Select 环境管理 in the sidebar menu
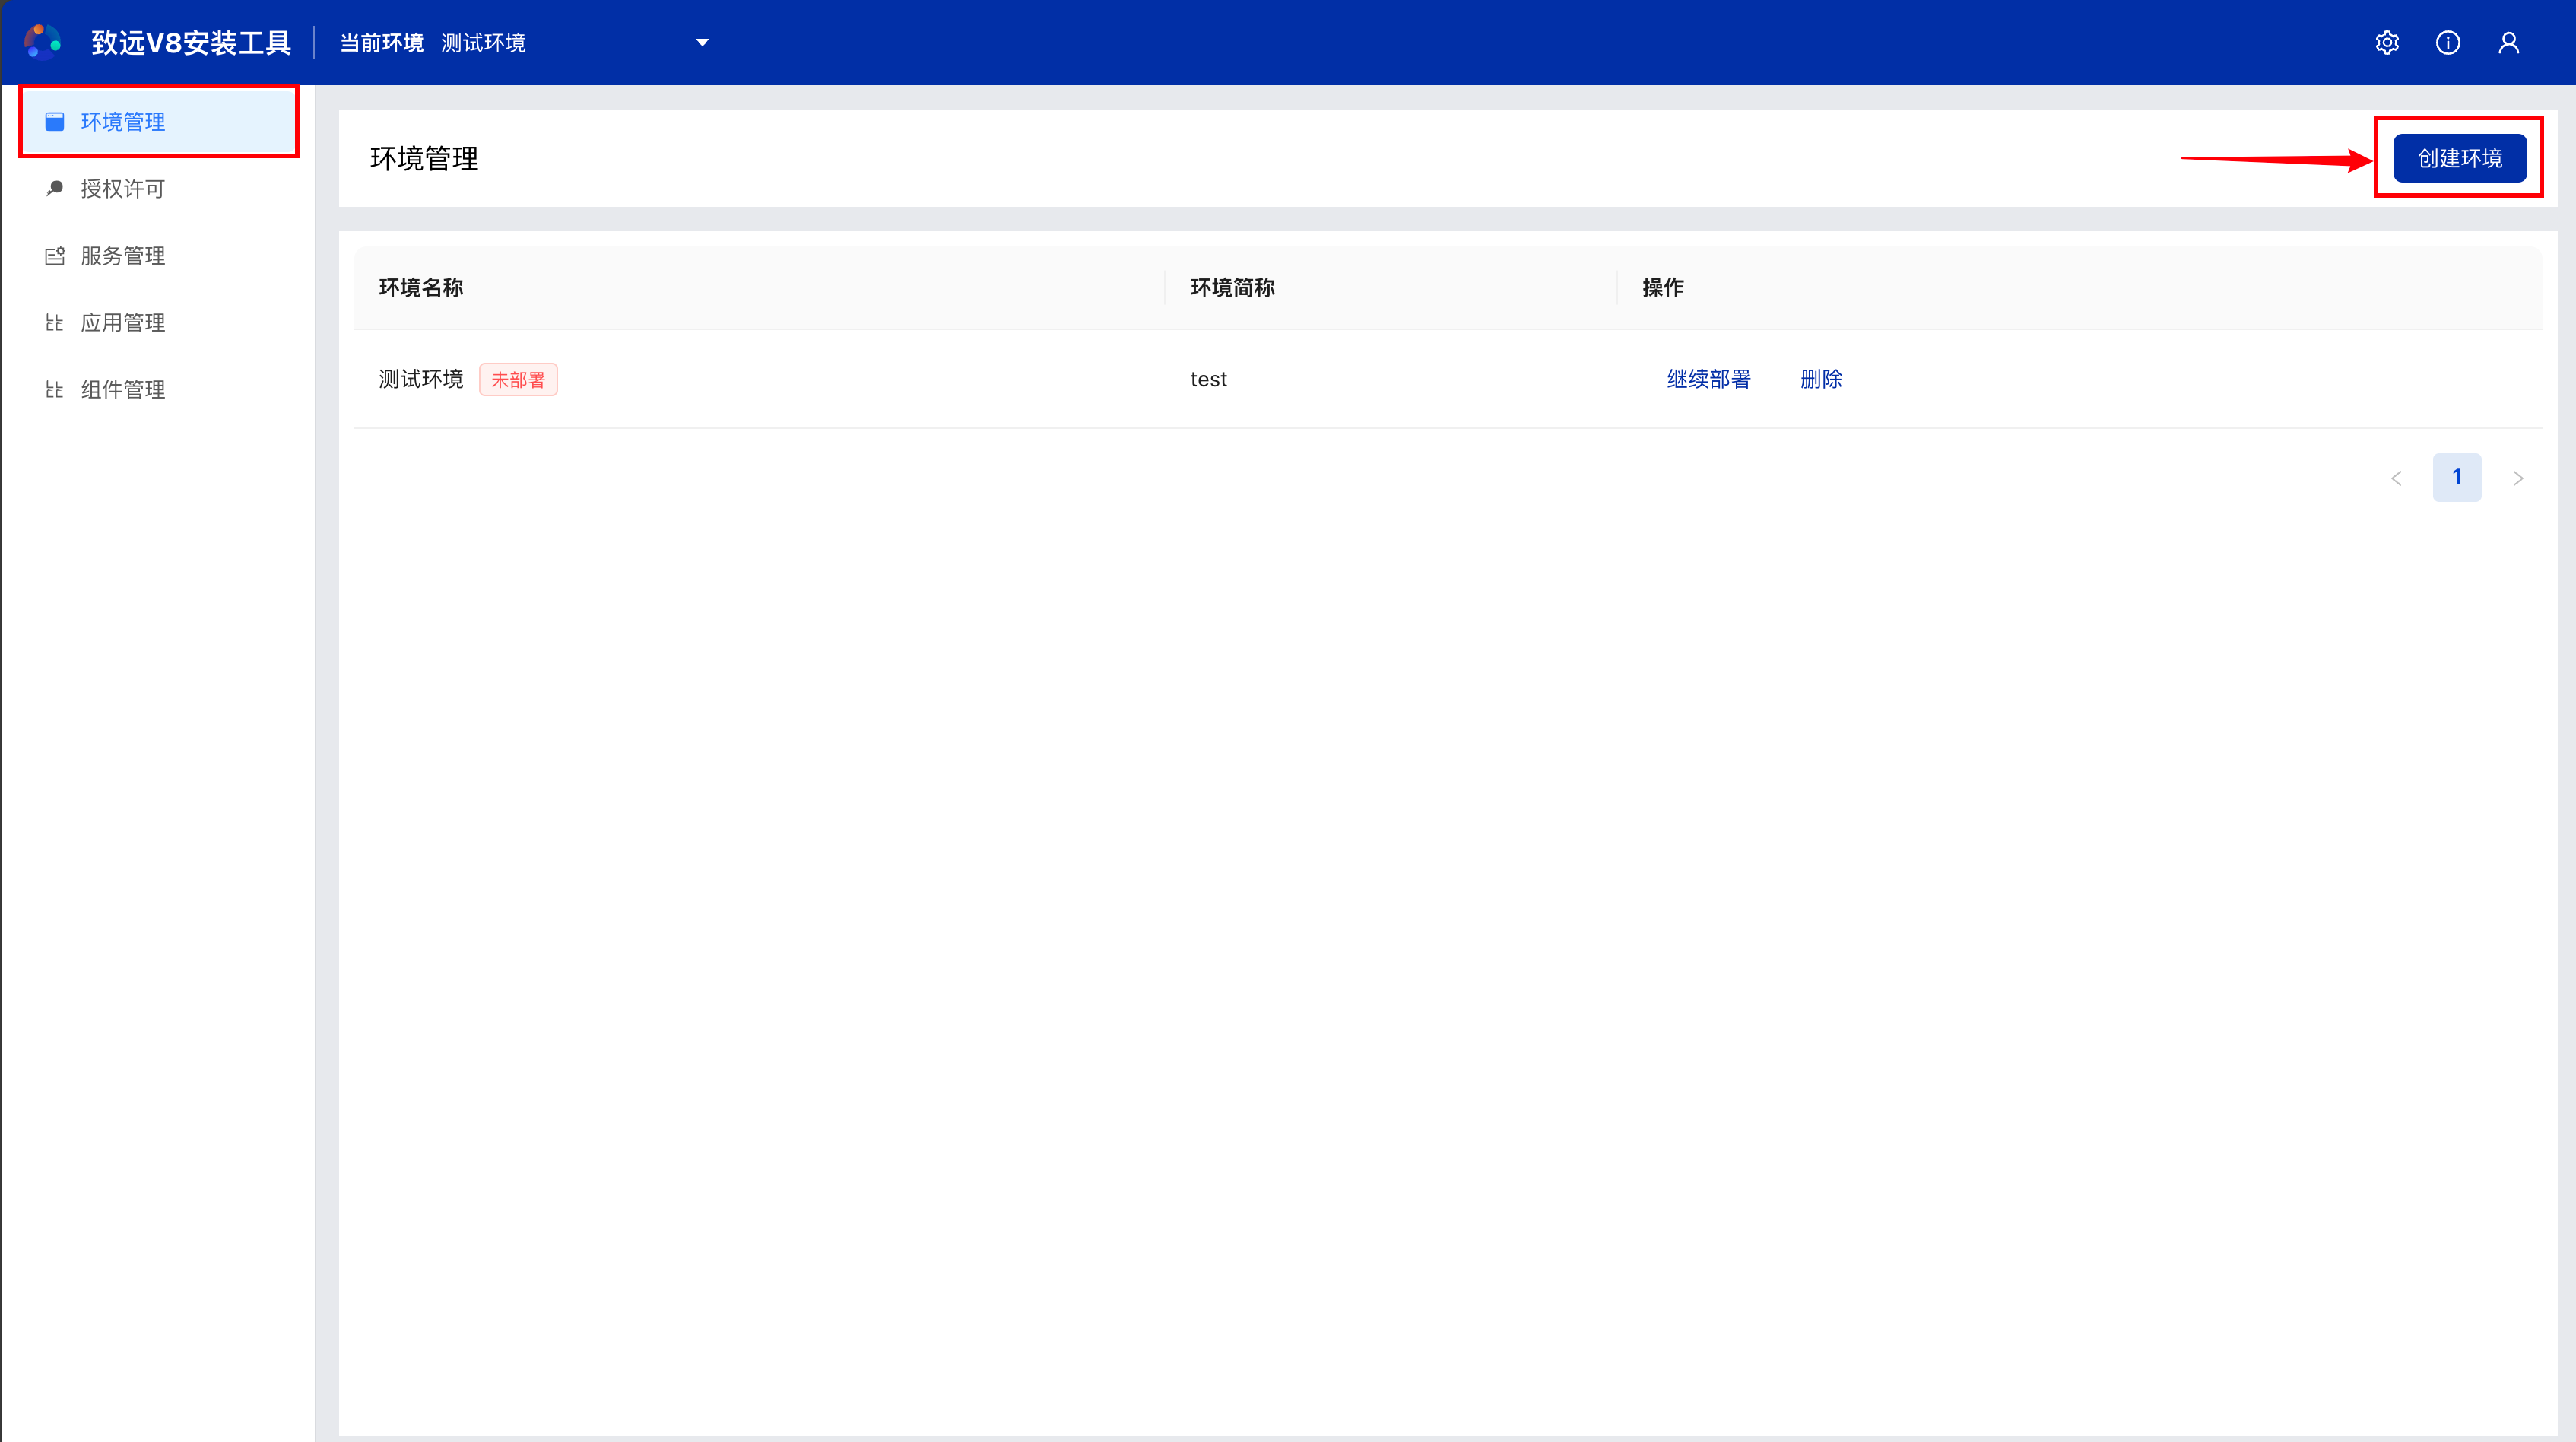This screenshot has height=1442, width=2576. pyautogui.click(x=159, y=121)
